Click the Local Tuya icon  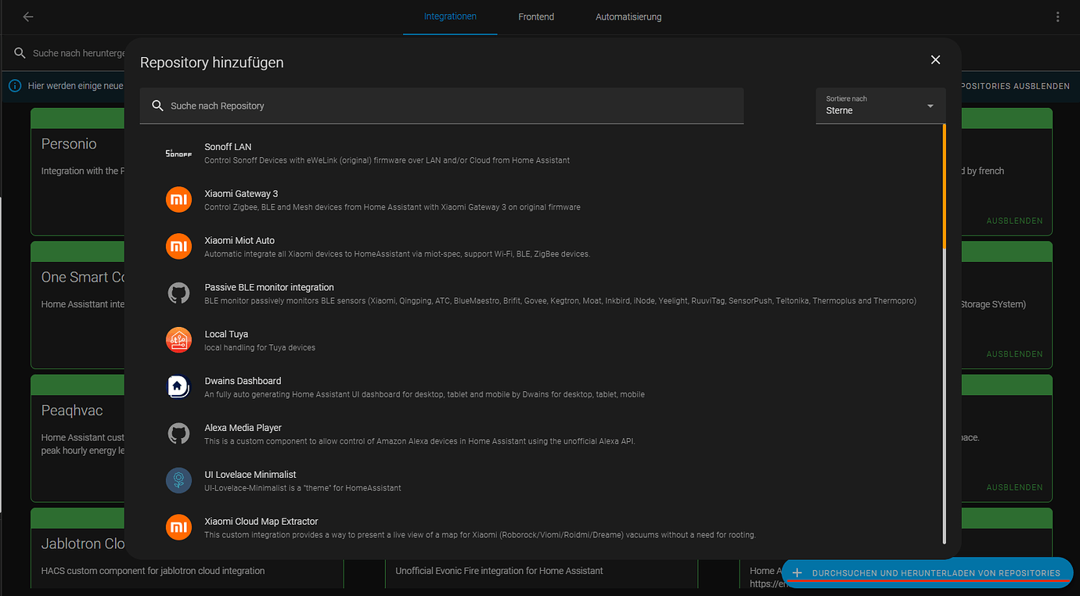click(178, 340)
